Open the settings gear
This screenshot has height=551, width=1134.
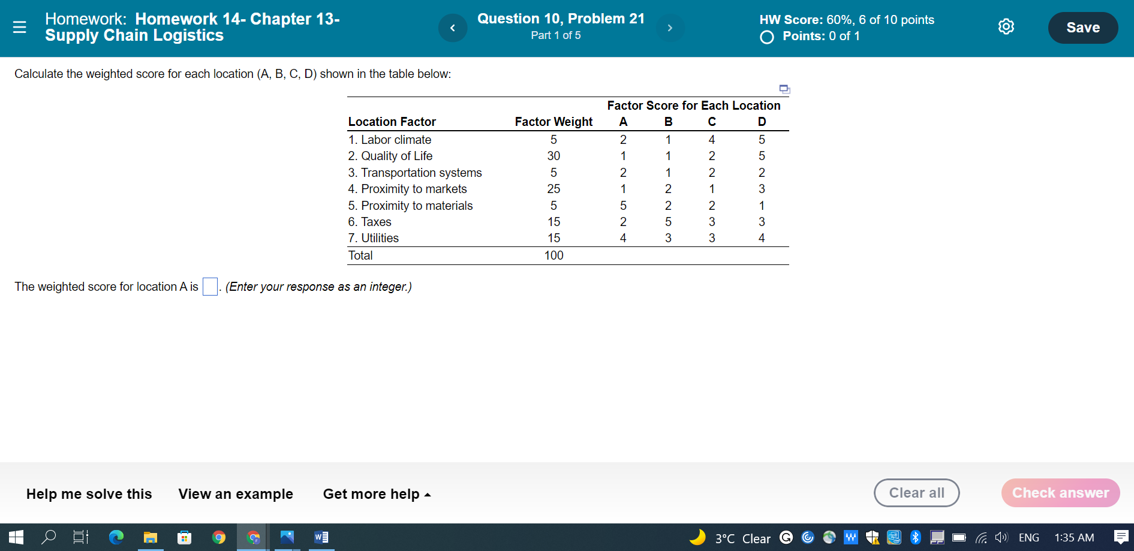pos(1006,26)
